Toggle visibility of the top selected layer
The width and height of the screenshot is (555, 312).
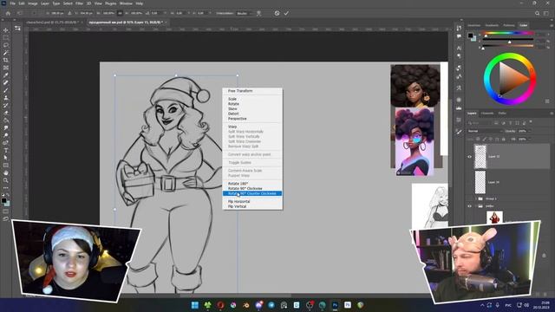[x=470, y=157]
